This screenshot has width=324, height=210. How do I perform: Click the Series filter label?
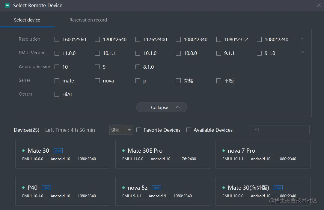point(25,80)
